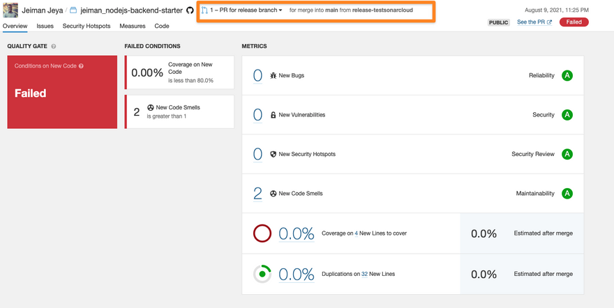
Task: Click the Duplications green donut indicator
Action: tap(262, 274)
